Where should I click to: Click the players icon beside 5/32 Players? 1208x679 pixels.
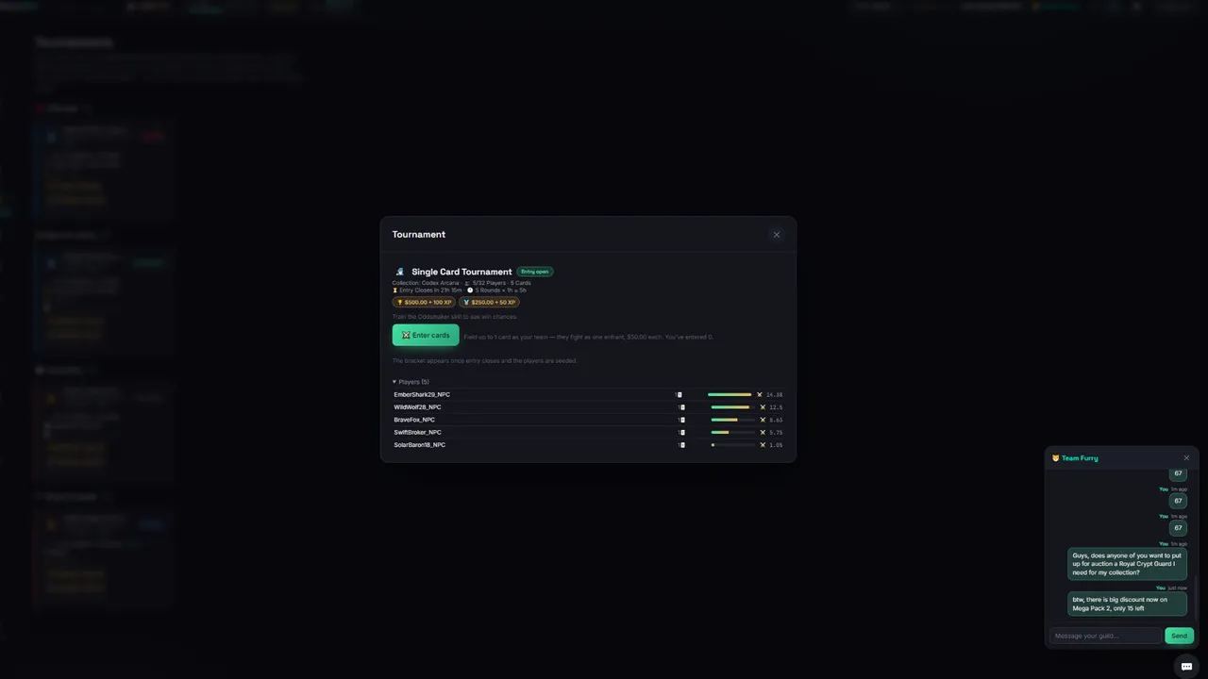point(467,283)
